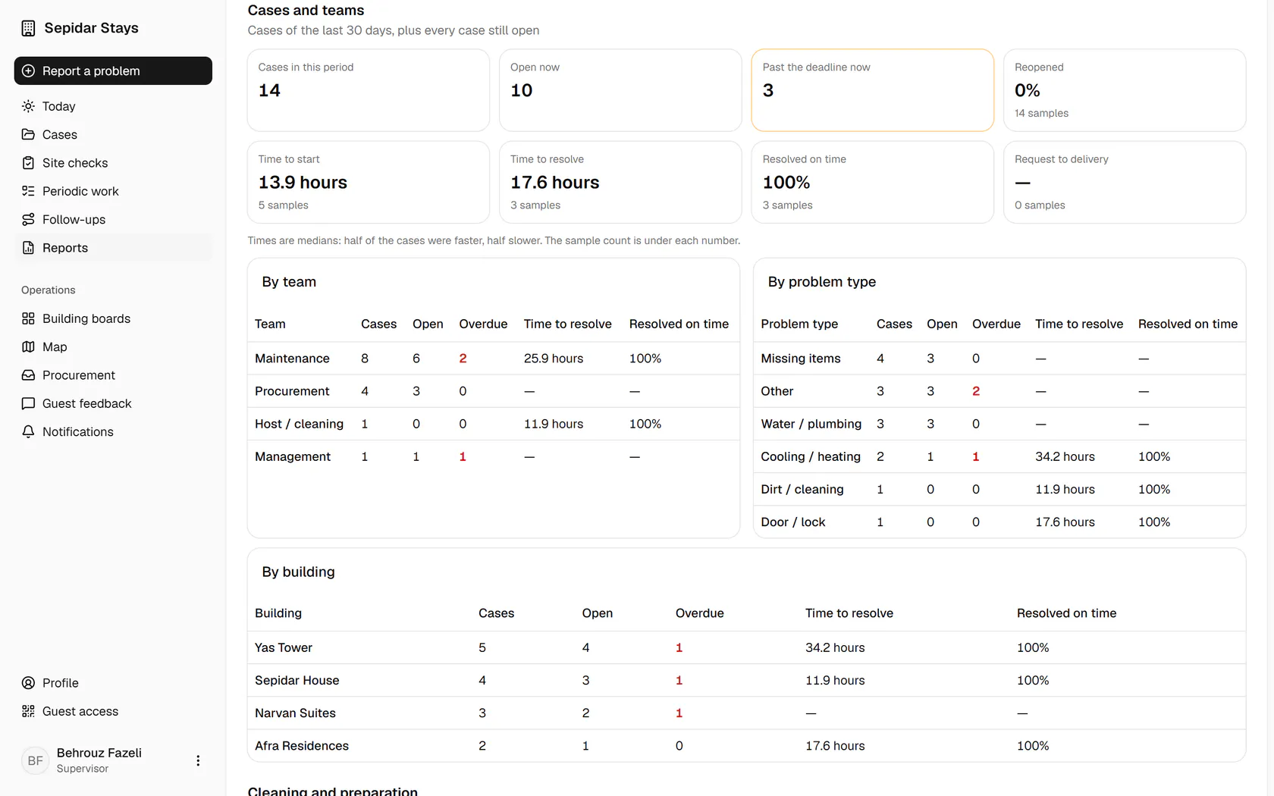This screenshot has height=796, width=1274.
Task: Click the Missing items problem type row
Action: click(999, 359)
